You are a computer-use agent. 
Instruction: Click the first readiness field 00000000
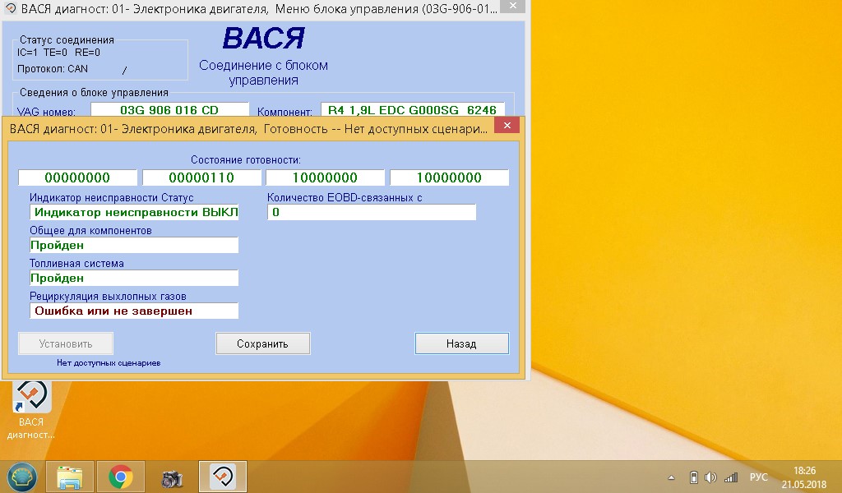(78, 177)
